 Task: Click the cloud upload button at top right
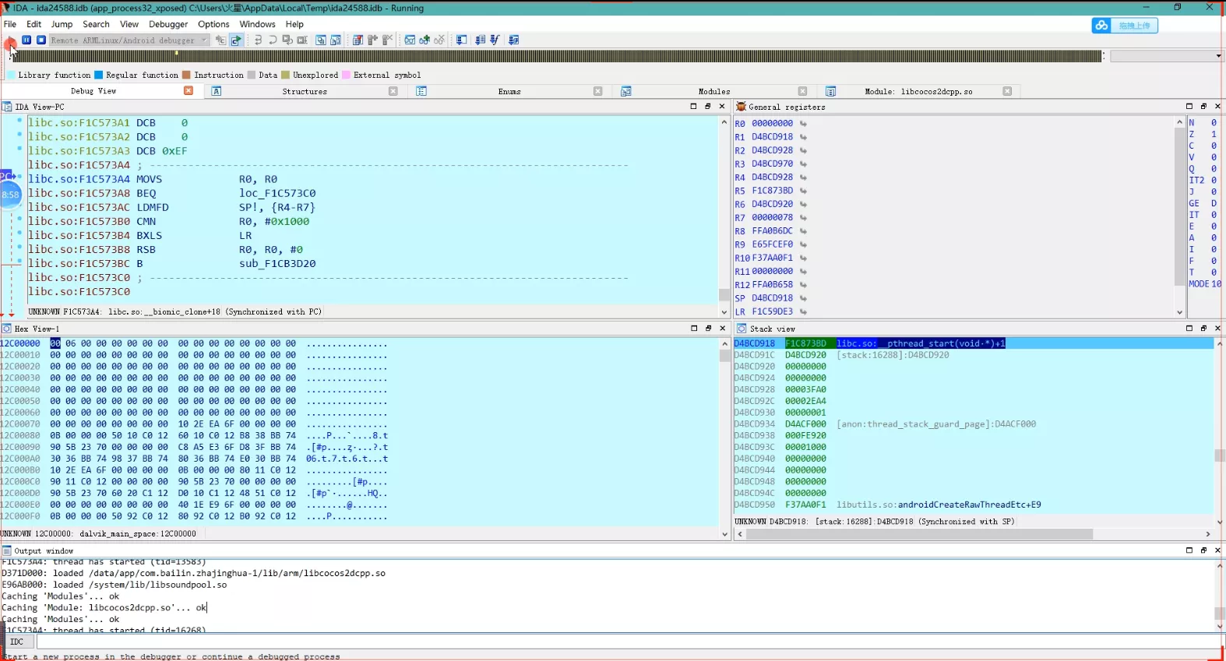pyautogui.click(x=1125, y=26)
